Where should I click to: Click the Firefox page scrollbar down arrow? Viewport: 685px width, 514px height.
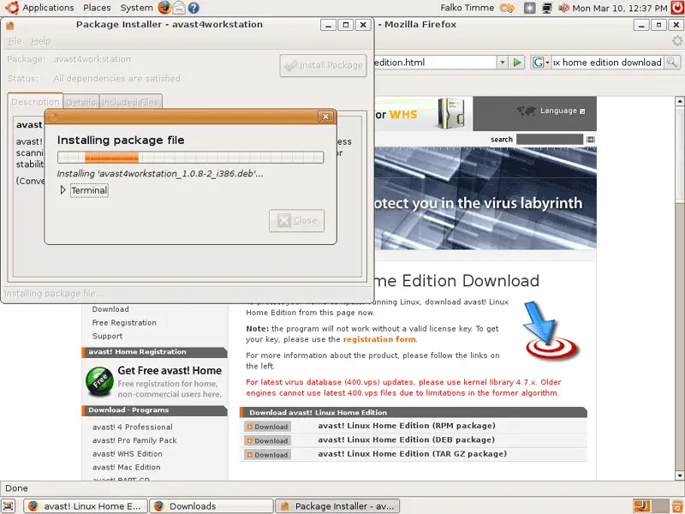pyautogui.click(x=679, y=475)
